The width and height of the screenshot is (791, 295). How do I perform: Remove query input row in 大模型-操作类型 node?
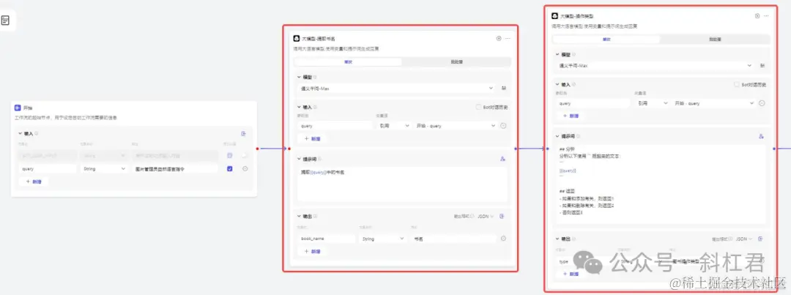pyautogui.click(x=762, y=103)
